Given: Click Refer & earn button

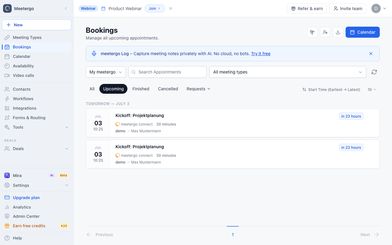Looking at the screenshot, I should coord(307,9).
